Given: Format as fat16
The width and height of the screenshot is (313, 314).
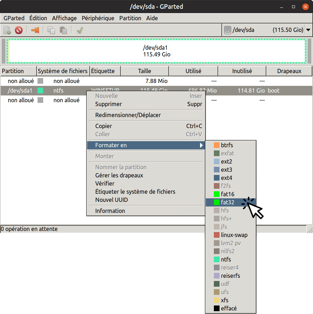Looking at the screenshot, I should point(231,194).
